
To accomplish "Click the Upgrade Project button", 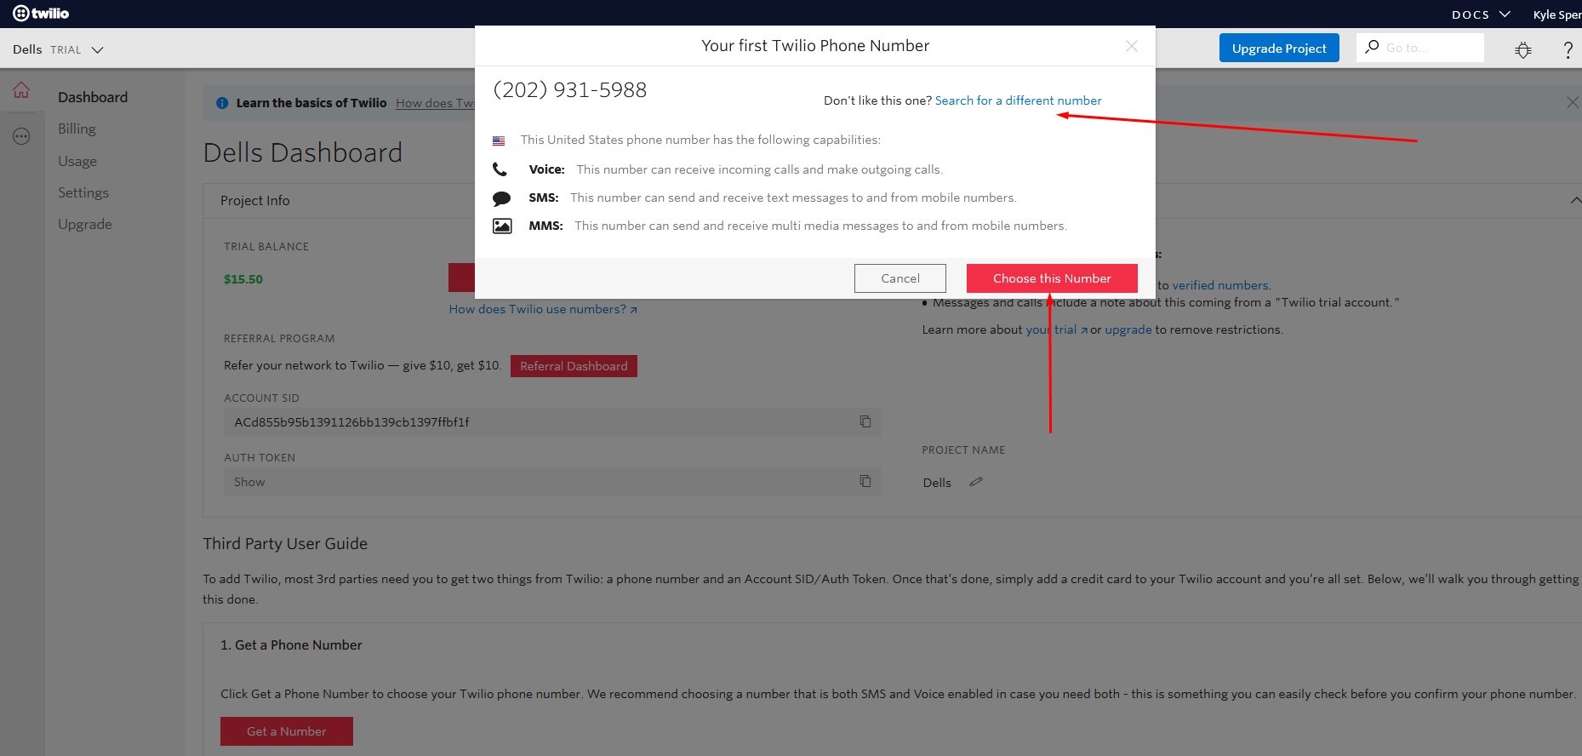I will click(x=1278, y=49).
